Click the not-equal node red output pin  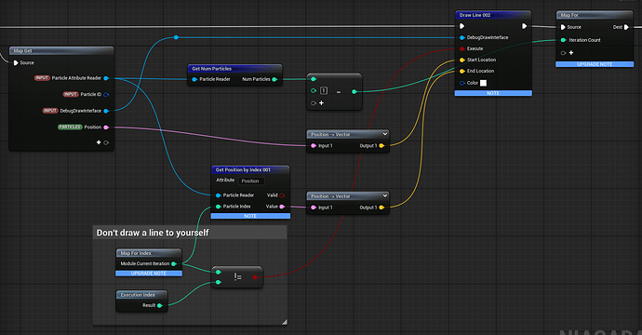255,277
